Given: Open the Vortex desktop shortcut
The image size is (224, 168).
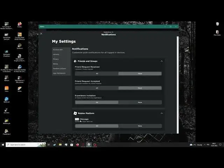Looking at the screenshot, I should click(x=20, y=89).
